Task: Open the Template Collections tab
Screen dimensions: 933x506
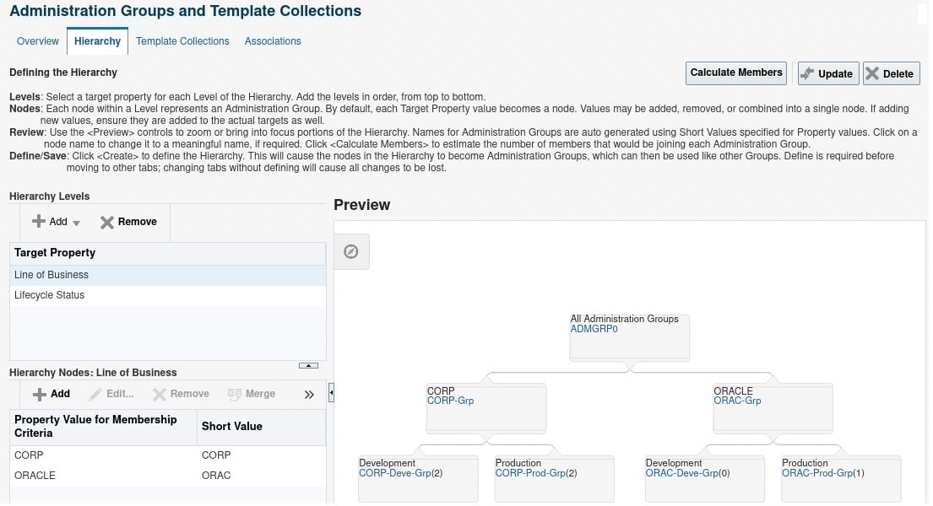Action: (x=182, y=40)
